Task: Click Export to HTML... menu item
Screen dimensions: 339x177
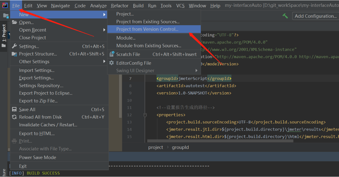Action: point(59,133)
